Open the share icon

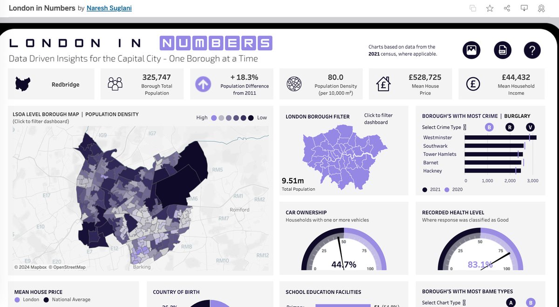507,8
